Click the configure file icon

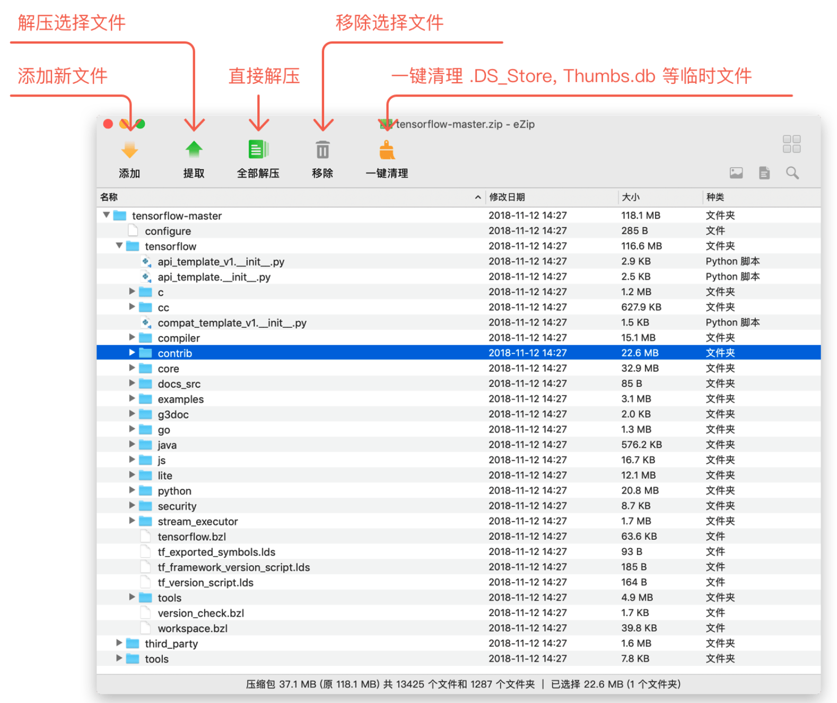click(133, 231)
